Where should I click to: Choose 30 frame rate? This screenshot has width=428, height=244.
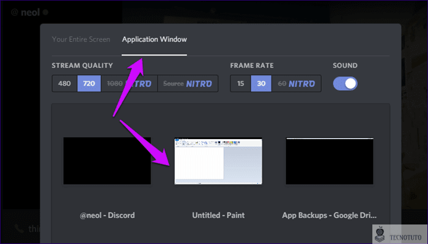point(261,84)
